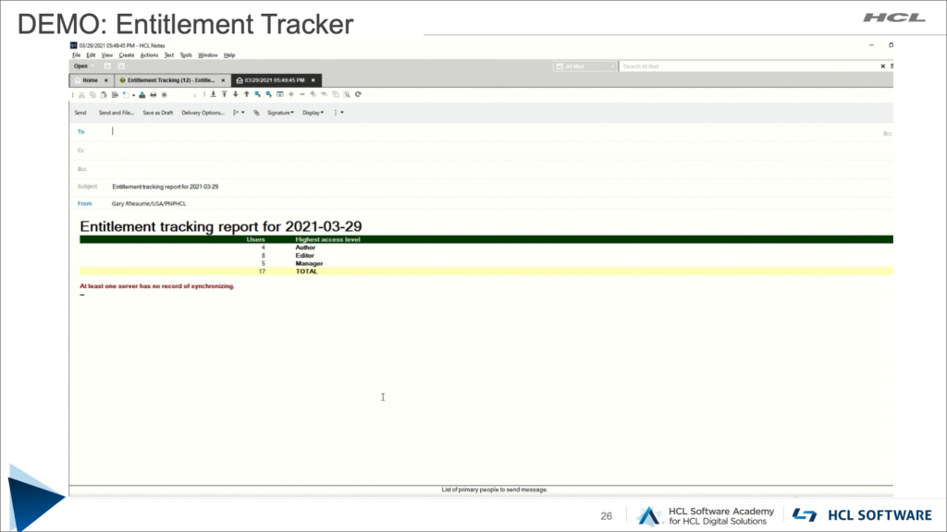Click the Paste clipboard icon
947x532 pixels.
(x=104, y=94)
